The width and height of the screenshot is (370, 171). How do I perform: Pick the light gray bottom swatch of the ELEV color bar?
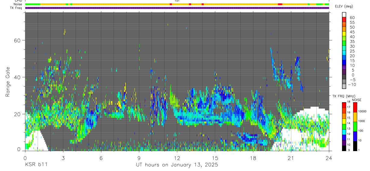coord(344,87)
